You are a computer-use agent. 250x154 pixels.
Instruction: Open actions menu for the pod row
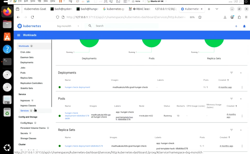(242, 116)
